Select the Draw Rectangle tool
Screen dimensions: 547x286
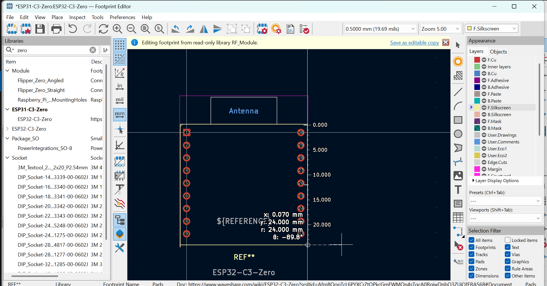pos(458,120)
